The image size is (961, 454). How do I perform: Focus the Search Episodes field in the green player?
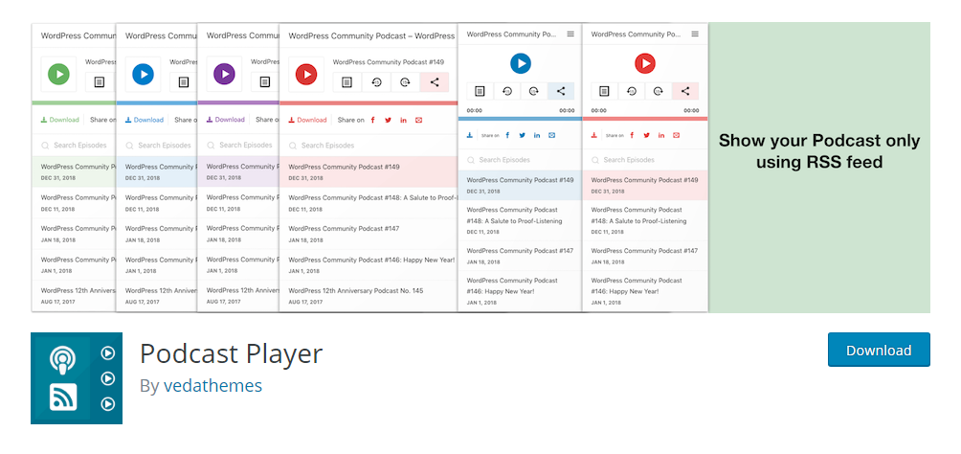point(74,146)
